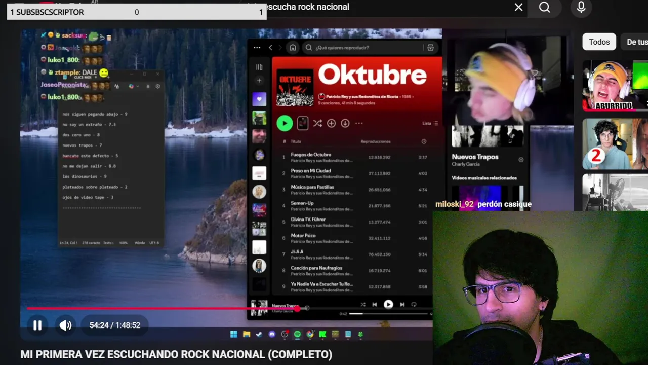
Task: Seek within Spotify song progress bar
Action: click(x=388, y=314)
